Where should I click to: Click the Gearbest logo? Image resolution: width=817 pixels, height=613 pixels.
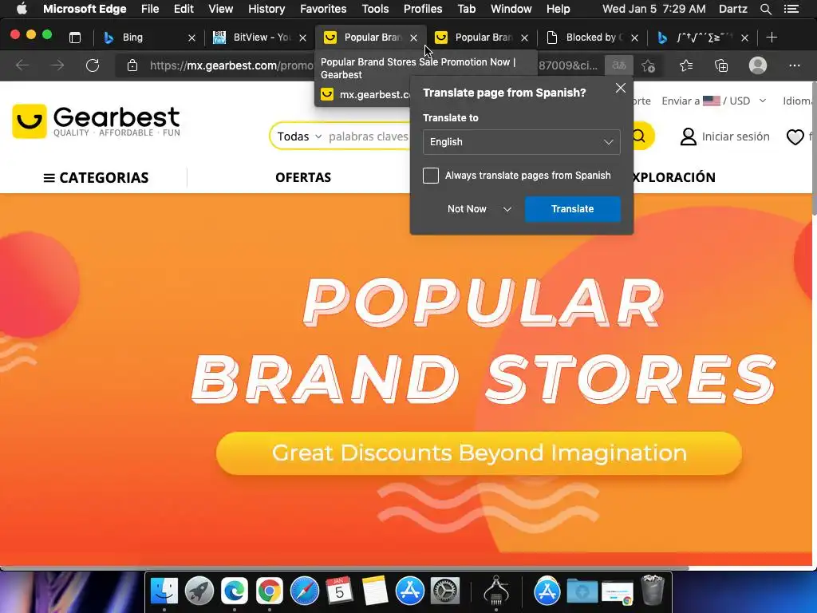(97, 121)
